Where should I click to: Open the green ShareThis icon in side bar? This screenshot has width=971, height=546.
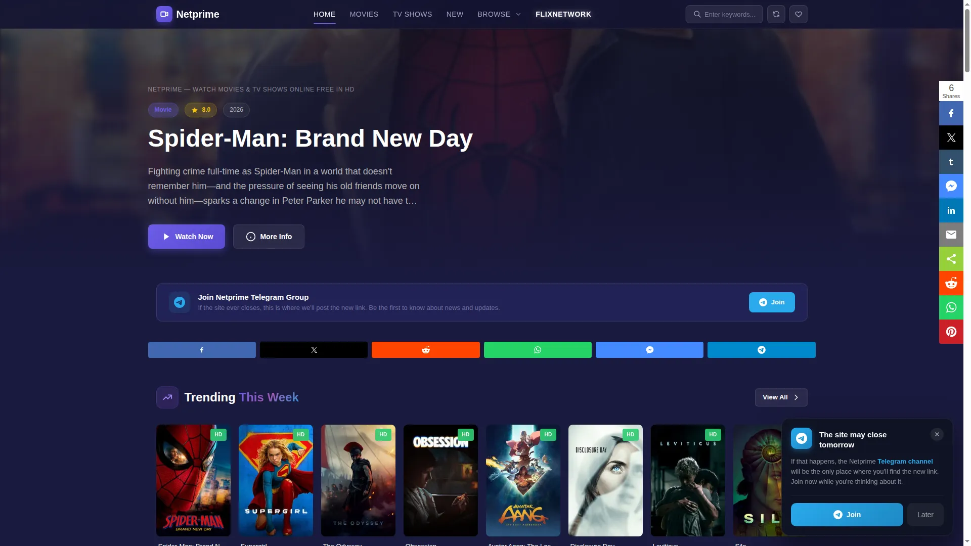point(951,259)
